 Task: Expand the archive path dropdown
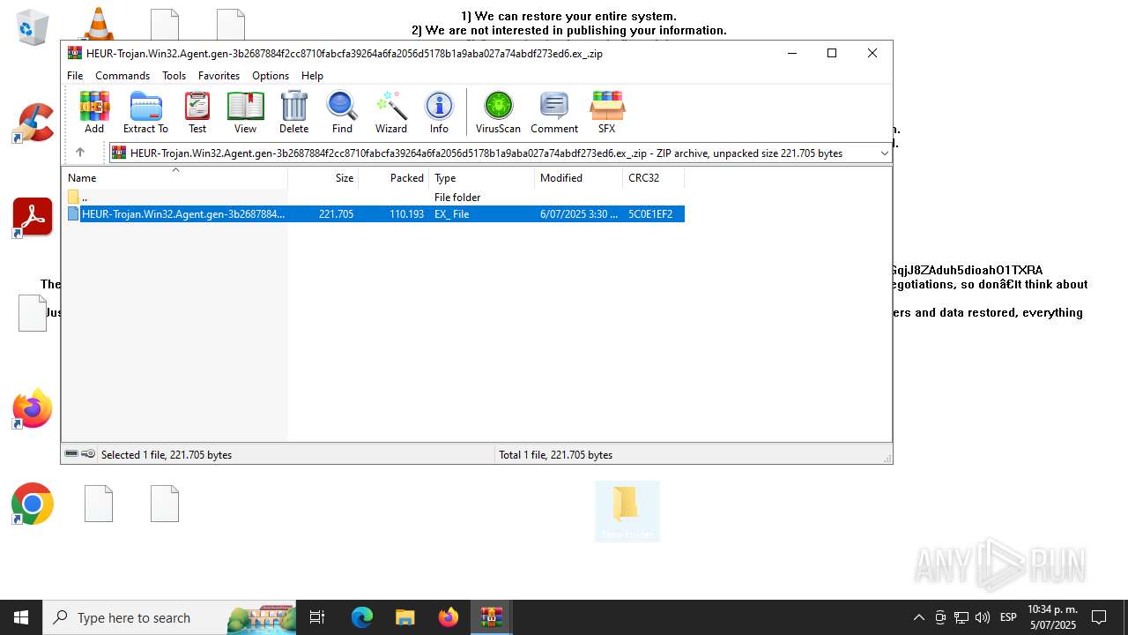[884, 153]
